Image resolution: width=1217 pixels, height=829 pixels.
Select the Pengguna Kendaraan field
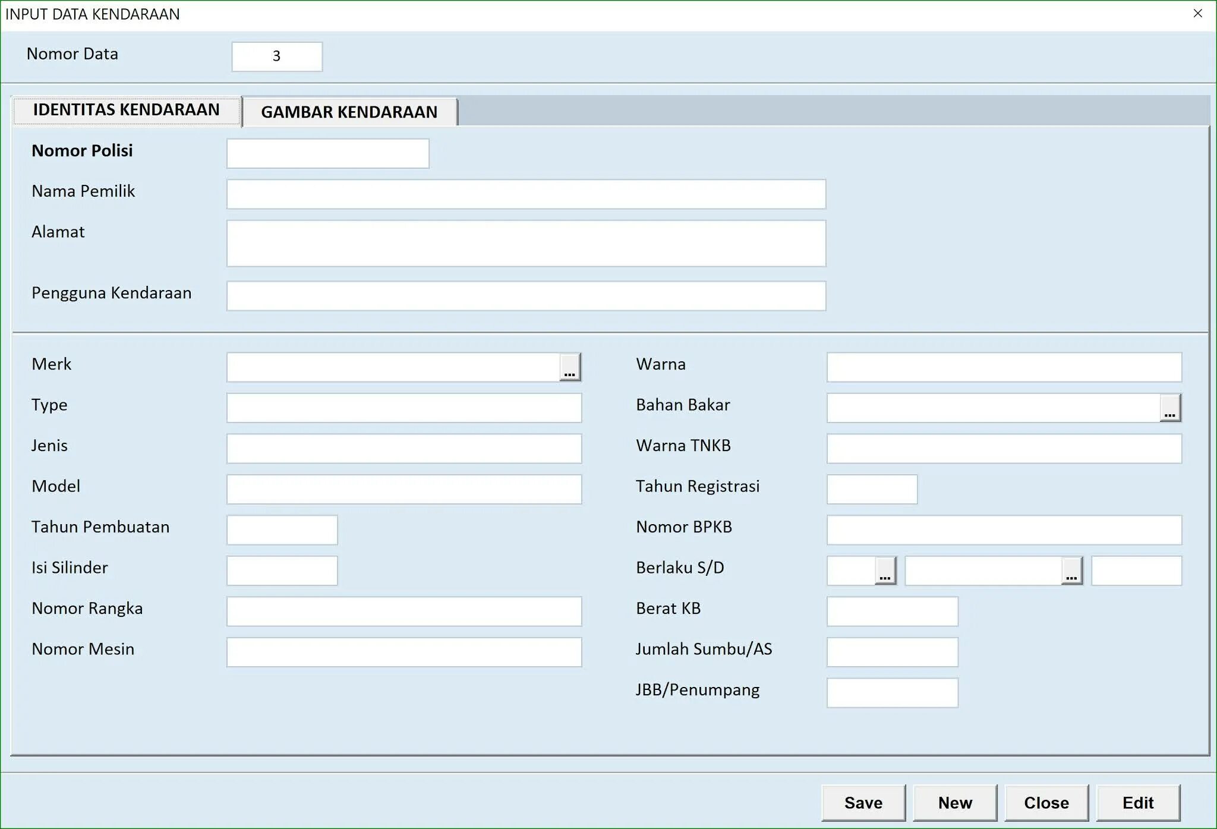[x=526, y=296]
